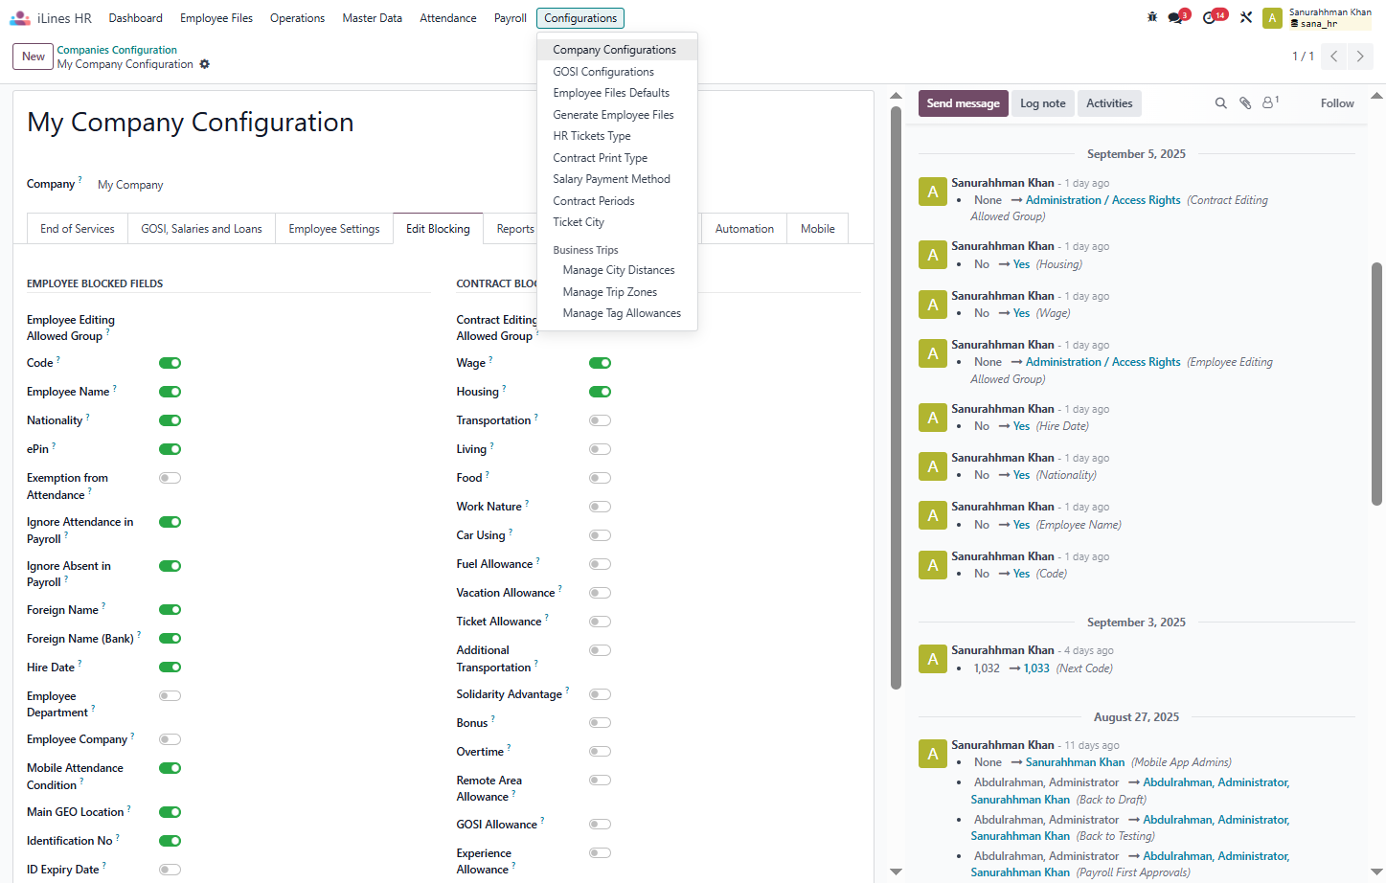Screen dimensions: 1386x883
Task: Open Salary Payment Method menu entry
Action: (617, 179)
